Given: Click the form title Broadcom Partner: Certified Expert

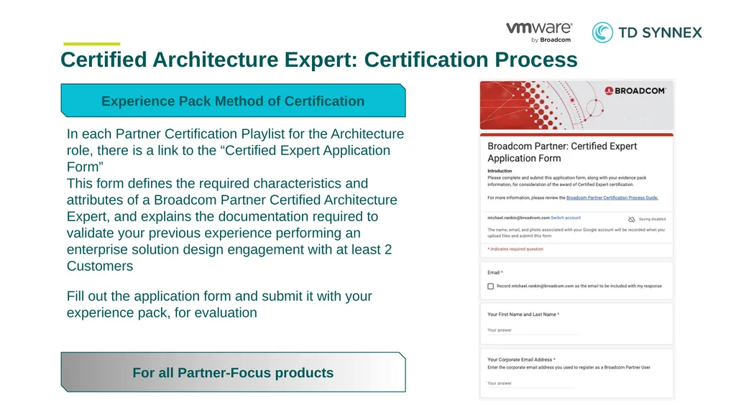Looking at the screenshot, I should pos(562,152).
